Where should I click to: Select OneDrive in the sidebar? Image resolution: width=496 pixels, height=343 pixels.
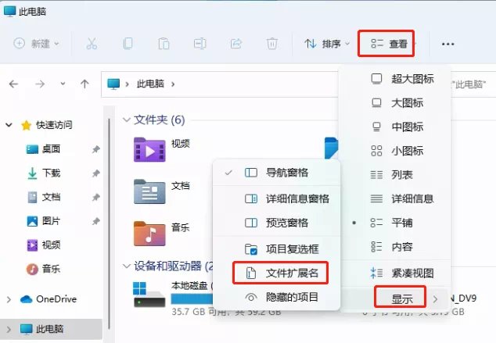click(48, 299)
